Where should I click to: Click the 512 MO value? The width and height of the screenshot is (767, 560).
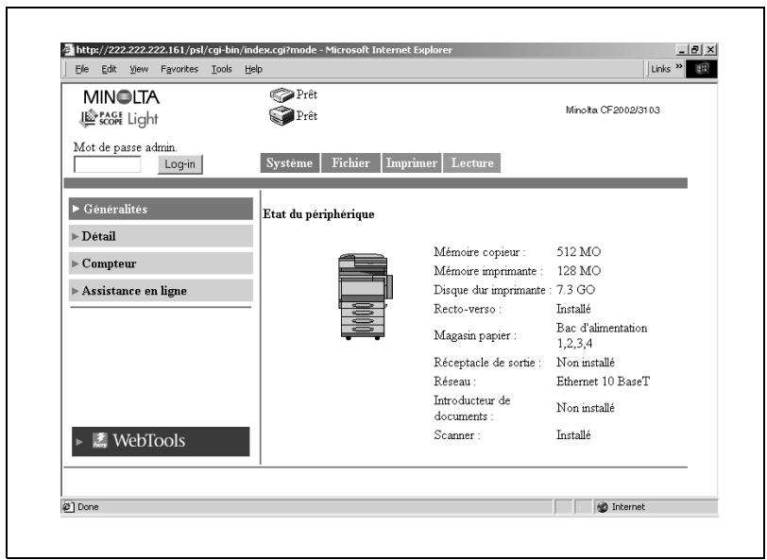pyautogui.click(x=579, y=252)
